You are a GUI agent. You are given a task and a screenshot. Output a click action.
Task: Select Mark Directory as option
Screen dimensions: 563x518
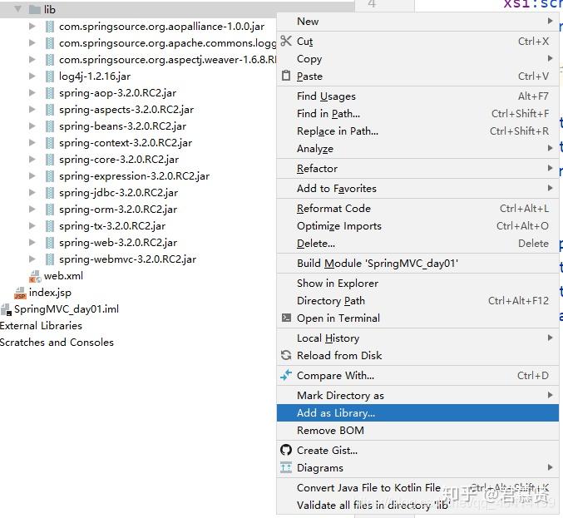[x=340, y=395]
